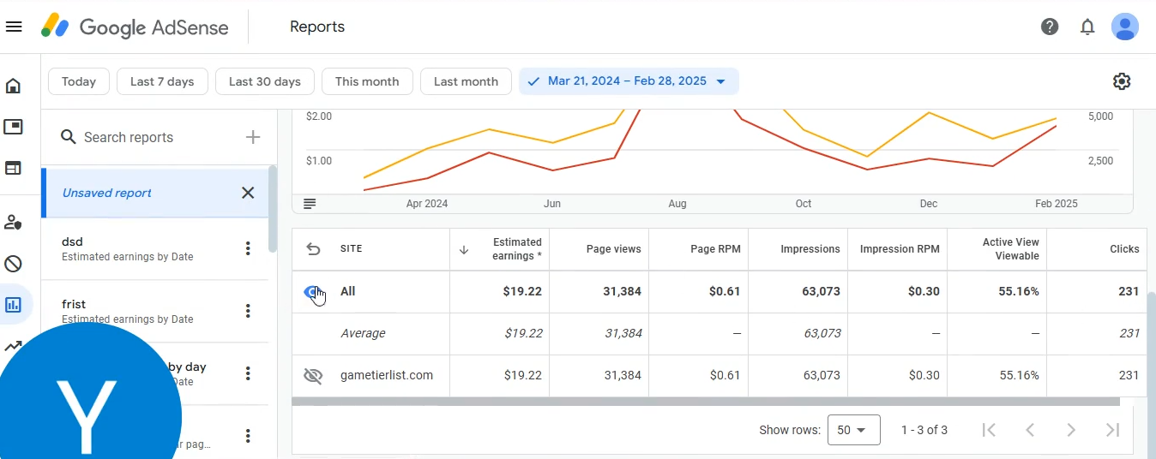Open the Sites sidebar icon

pyautogui.click(x=13, y=168)
